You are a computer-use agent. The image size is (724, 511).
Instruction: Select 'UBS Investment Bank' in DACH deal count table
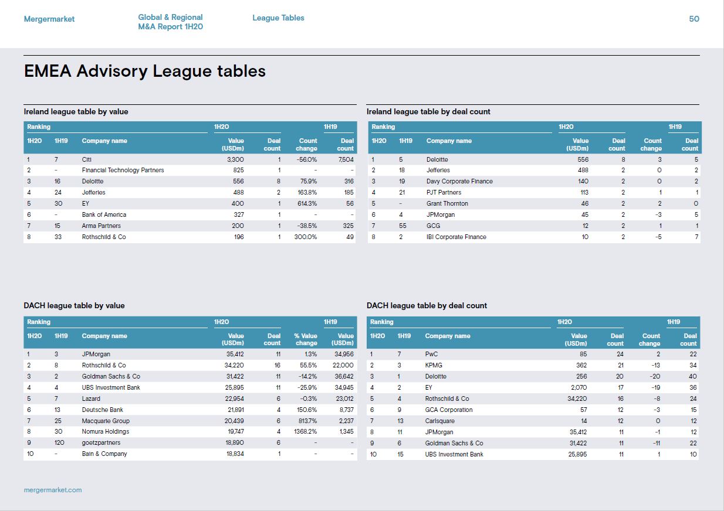(454, 454)
